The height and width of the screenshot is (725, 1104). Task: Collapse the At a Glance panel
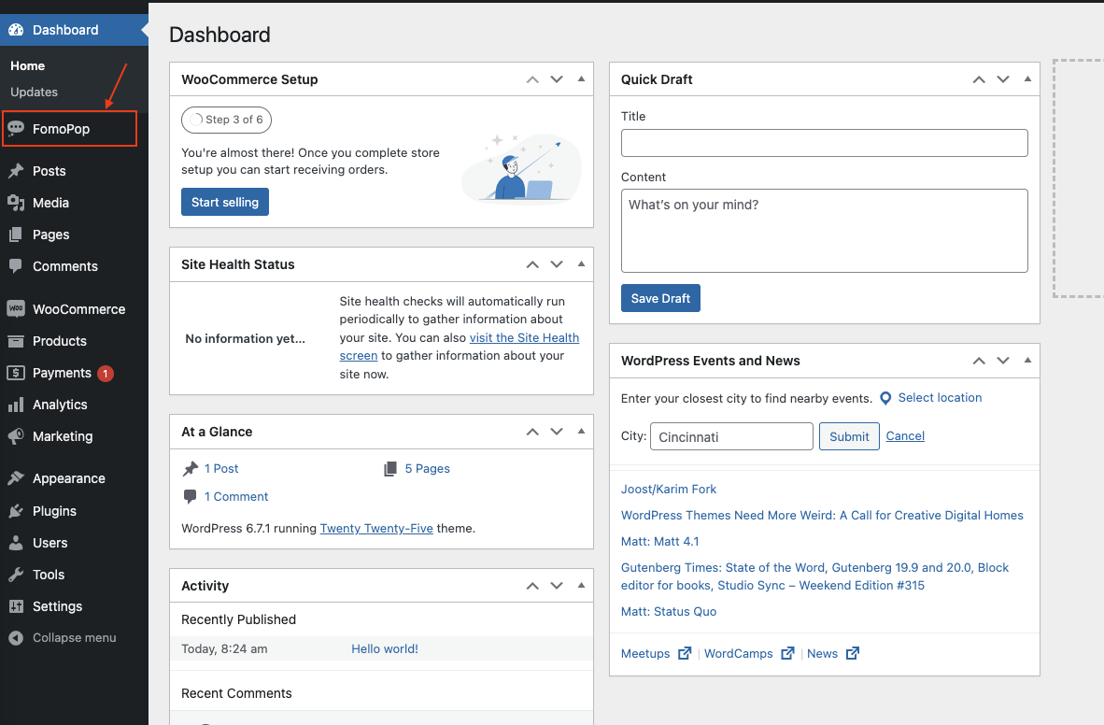pos(581,432)
